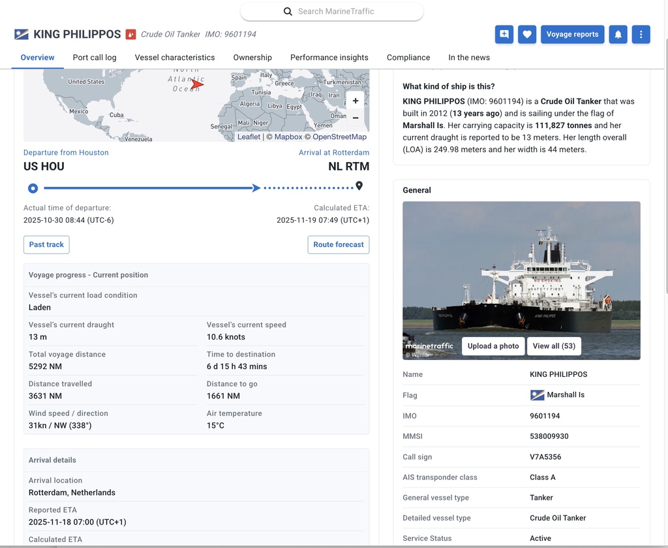Open the Vessel characteristics tab
Image resolution: width=668 pixels, height=548 pixels.
coord(175,57)
